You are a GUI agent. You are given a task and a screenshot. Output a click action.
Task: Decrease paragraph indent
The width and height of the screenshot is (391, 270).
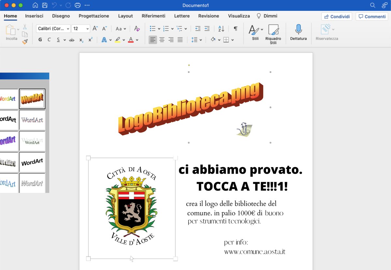197,29
